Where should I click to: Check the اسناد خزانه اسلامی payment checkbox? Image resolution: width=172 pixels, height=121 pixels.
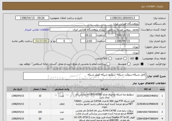[x=108, y=64]
